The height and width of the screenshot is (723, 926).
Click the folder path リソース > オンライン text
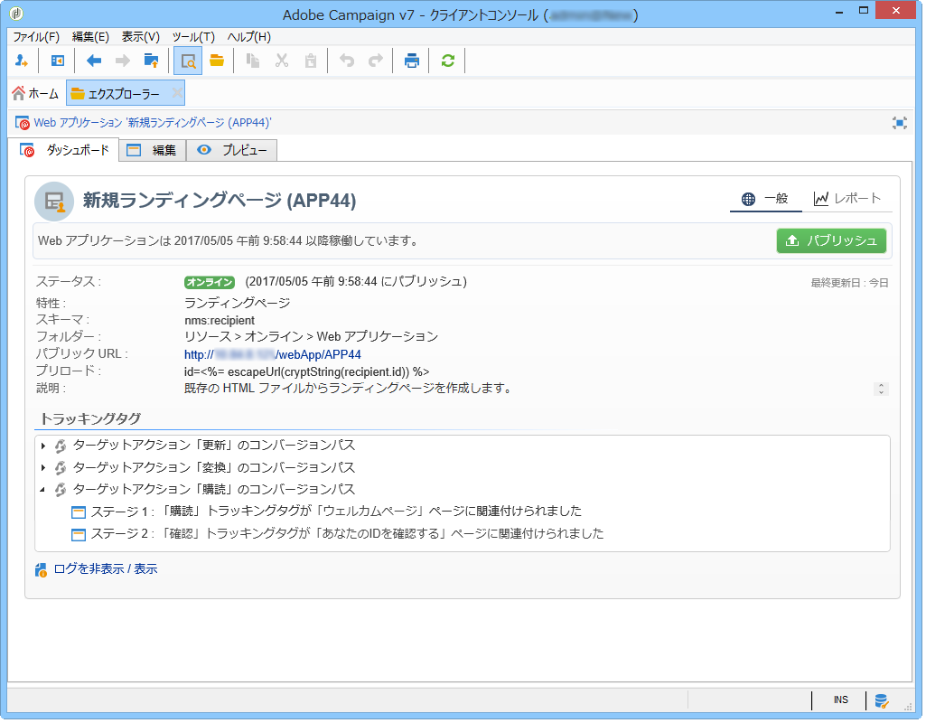pos(311,337)
